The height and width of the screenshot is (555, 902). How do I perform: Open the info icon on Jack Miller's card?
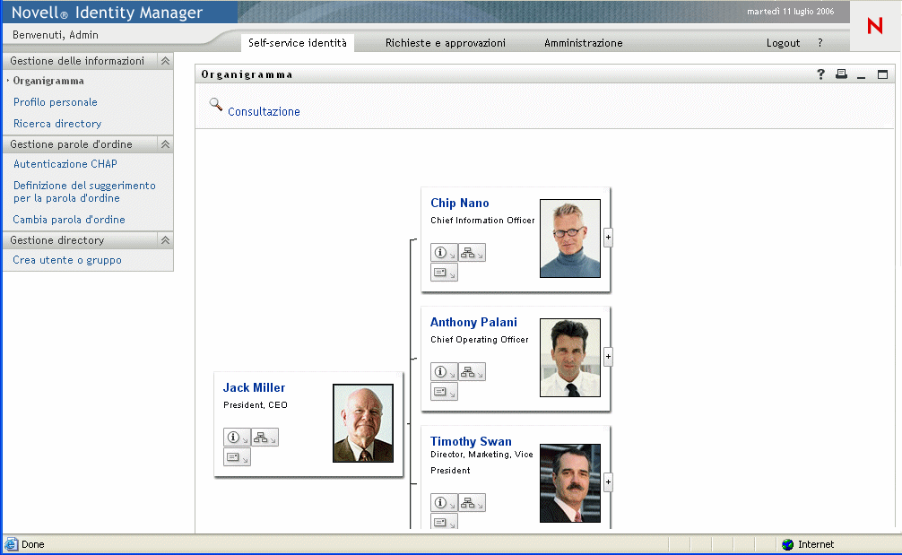pyautogui.click(x=237, y=438)
